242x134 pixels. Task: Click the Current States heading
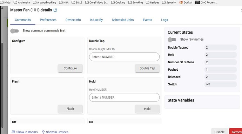click(x=180, y=32)
